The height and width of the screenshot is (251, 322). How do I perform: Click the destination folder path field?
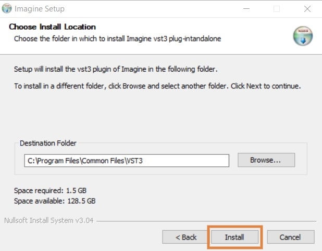[127, 161]
